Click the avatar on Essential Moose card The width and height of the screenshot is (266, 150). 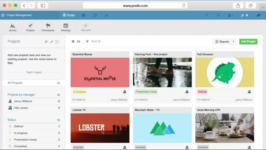(125, 92)
